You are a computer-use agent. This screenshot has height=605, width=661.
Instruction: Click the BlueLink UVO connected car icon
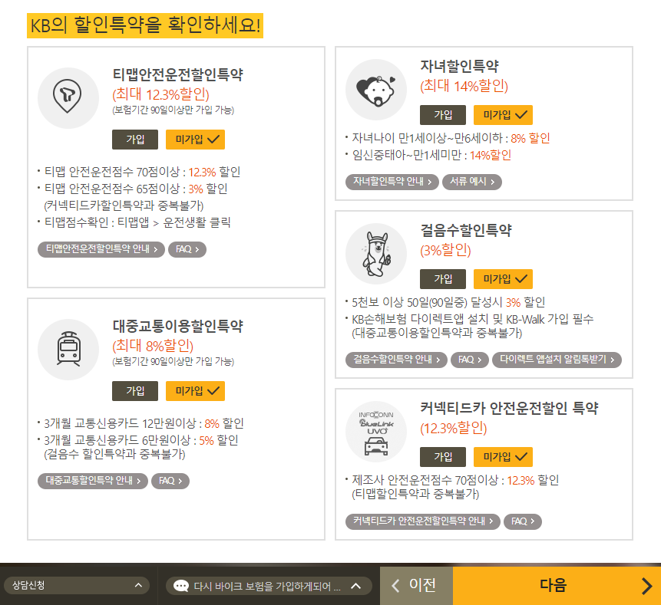(376, 432)
